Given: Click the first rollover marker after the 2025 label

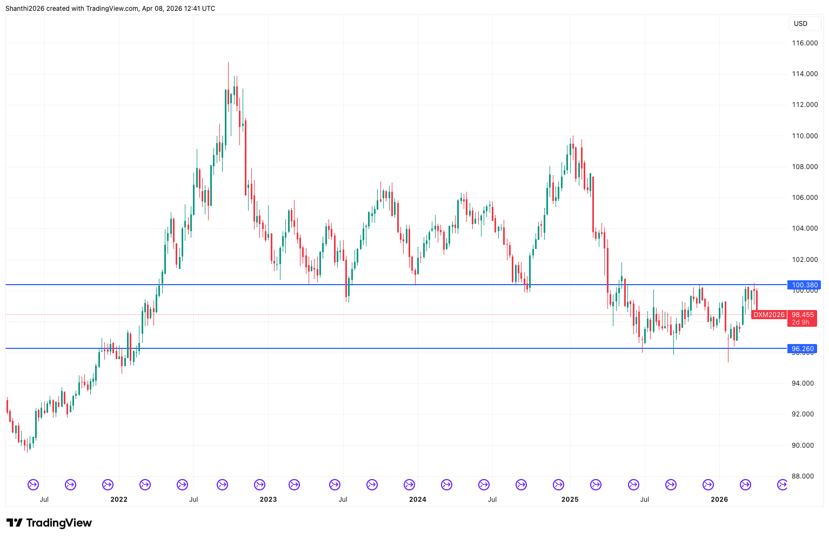Looking at the screenshot, I should [x=596, y=485].
